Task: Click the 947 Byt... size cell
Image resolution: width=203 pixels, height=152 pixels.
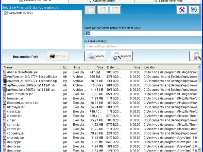Action: (96, 72)
